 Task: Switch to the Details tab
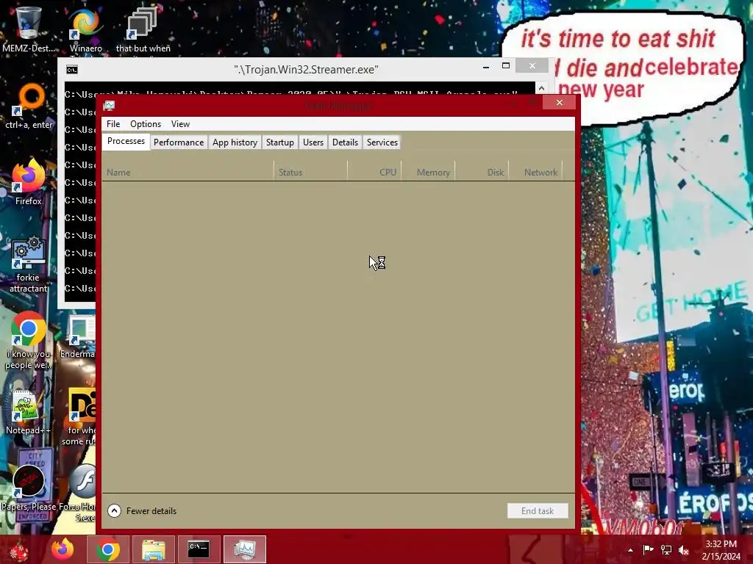click(346, 142)
